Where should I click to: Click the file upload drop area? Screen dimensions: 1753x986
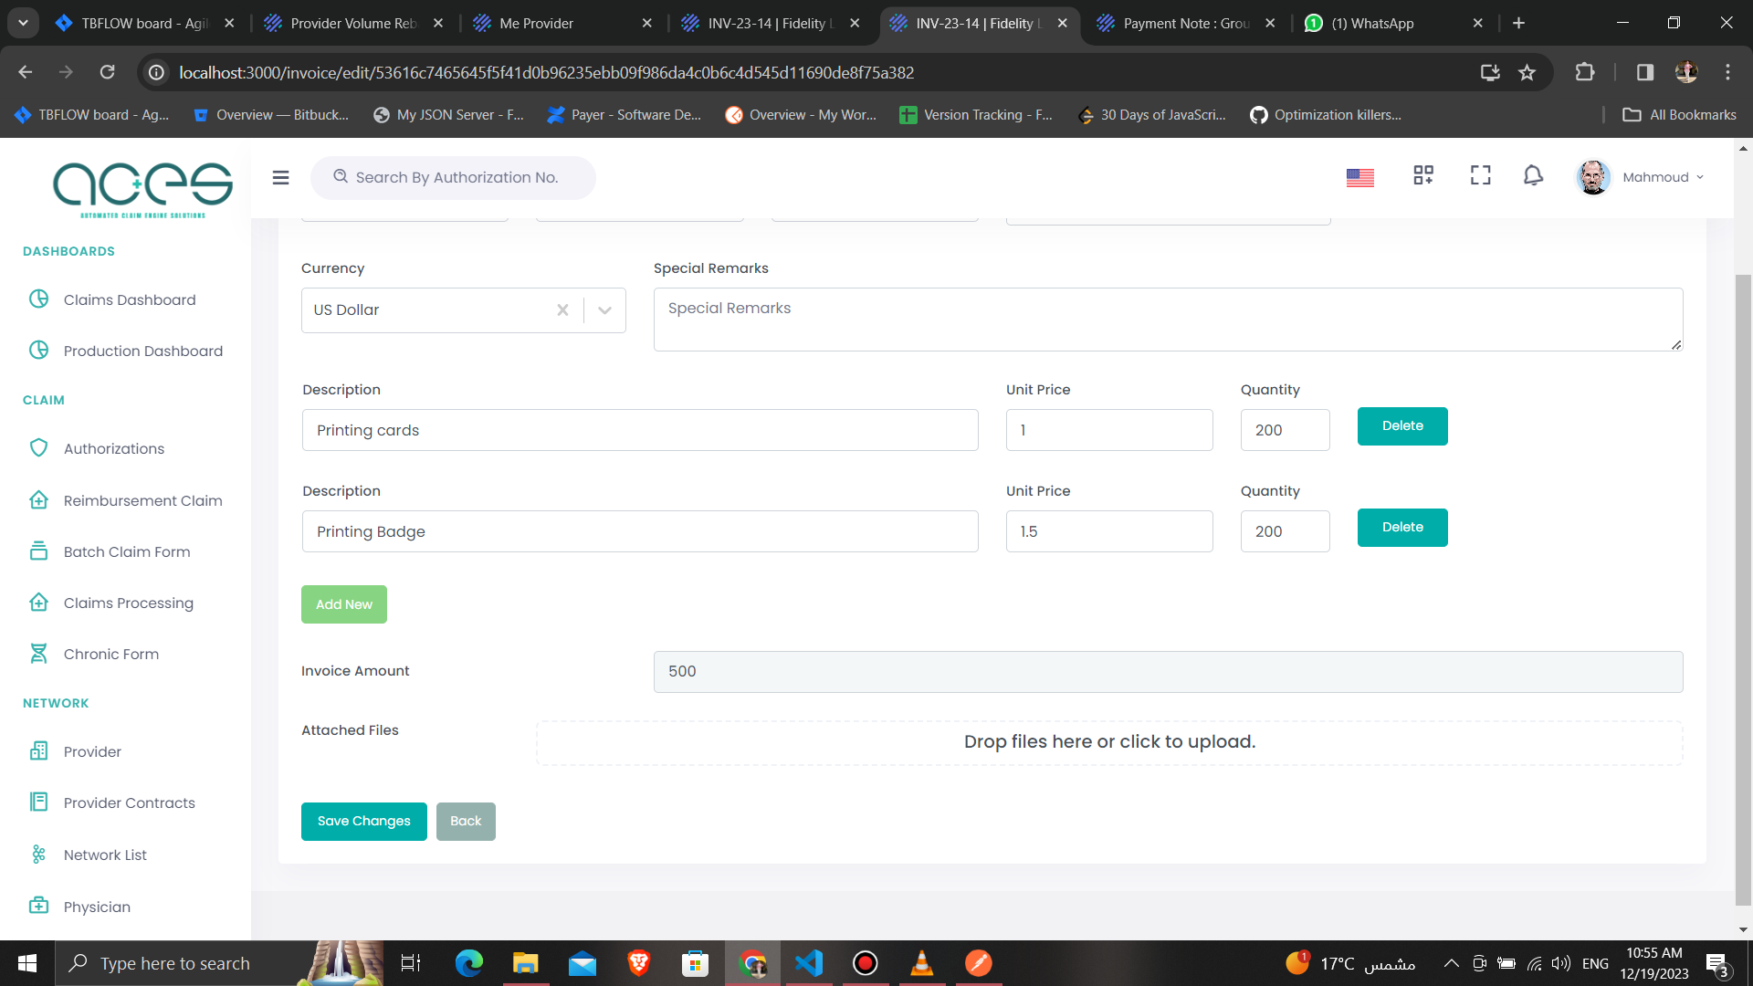(1108, 742)
